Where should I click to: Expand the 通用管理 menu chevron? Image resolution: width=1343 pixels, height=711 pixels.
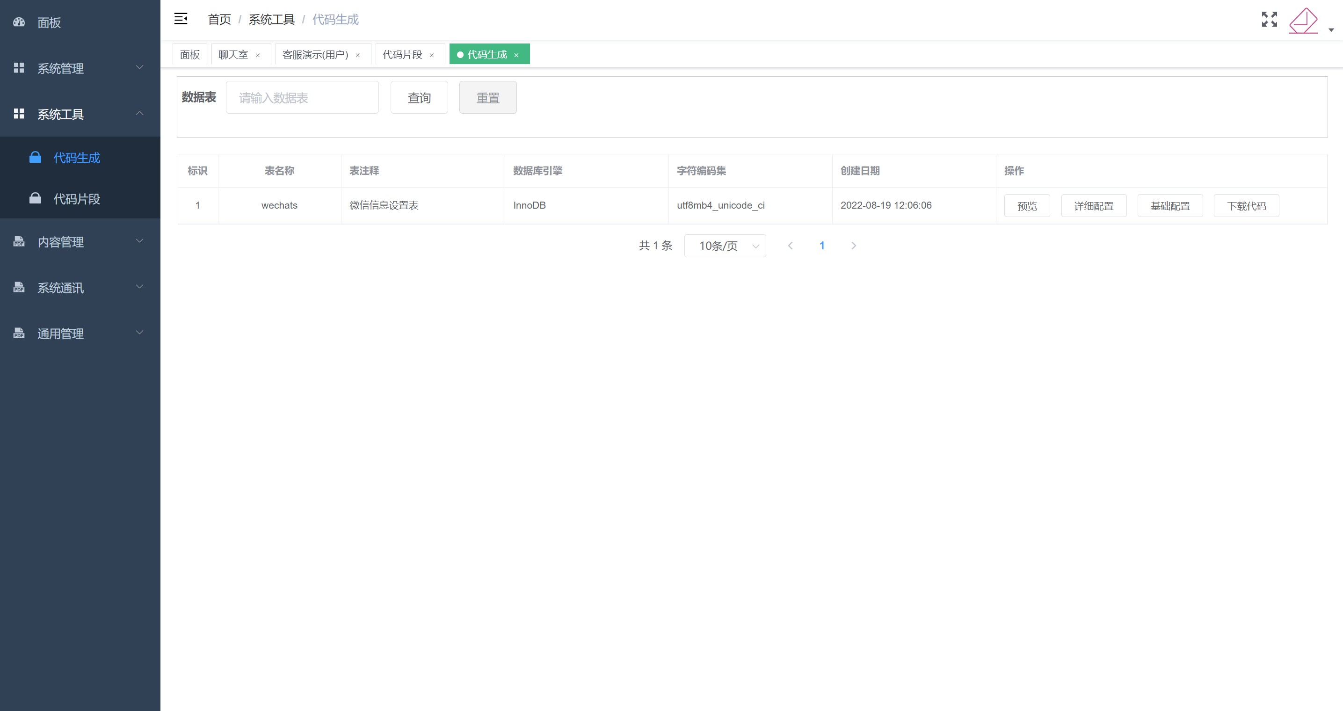click(139, 333)
